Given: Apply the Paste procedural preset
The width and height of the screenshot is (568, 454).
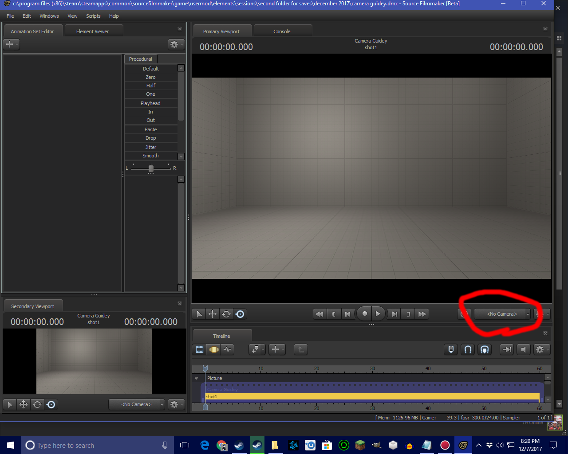Looking at the screenshot, I should click(x=151, y=129).
